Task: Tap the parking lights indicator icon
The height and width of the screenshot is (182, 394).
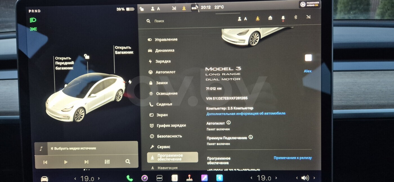Action: (33, 29)
